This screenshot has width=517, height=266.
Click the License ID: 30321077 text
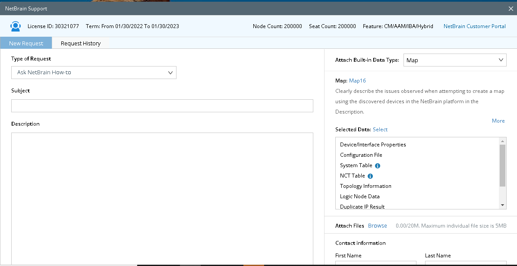53,26
